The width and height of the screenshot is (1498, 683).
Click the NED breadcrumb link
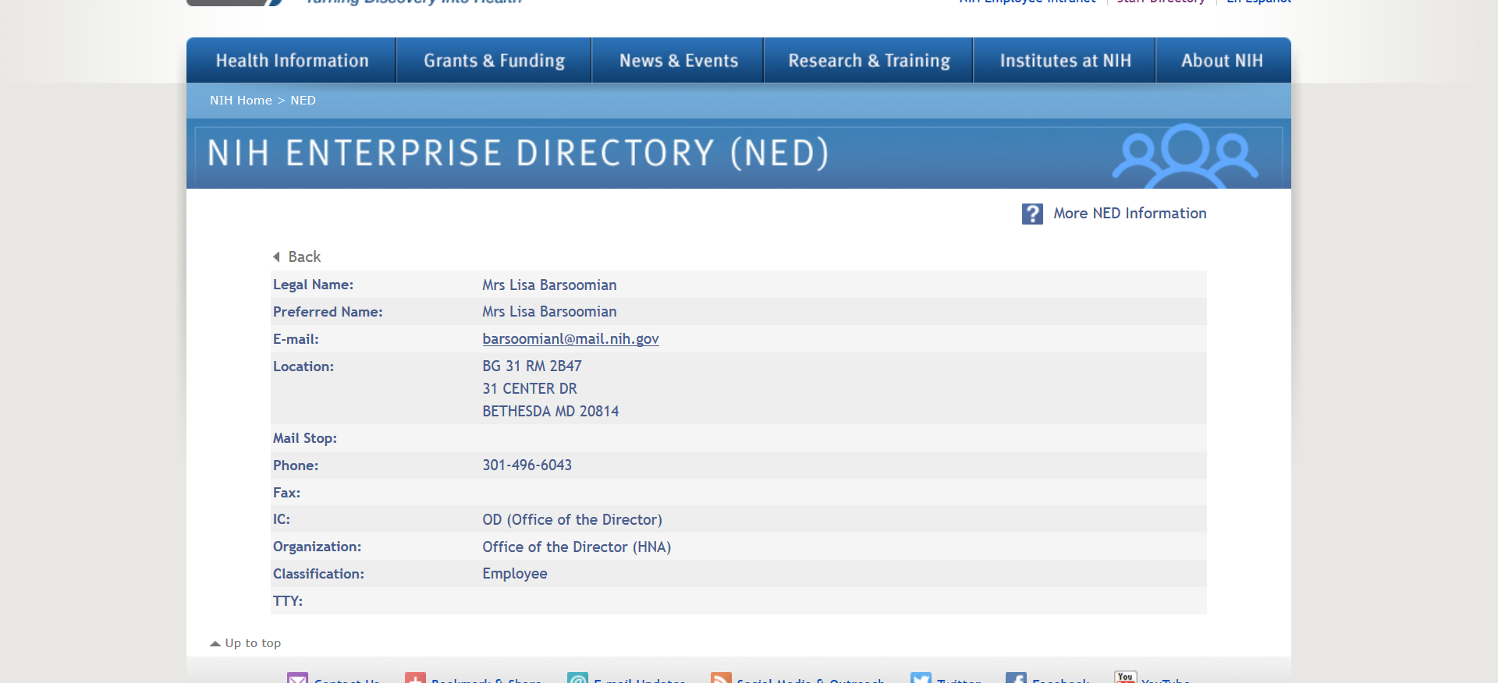click(303, 101)
